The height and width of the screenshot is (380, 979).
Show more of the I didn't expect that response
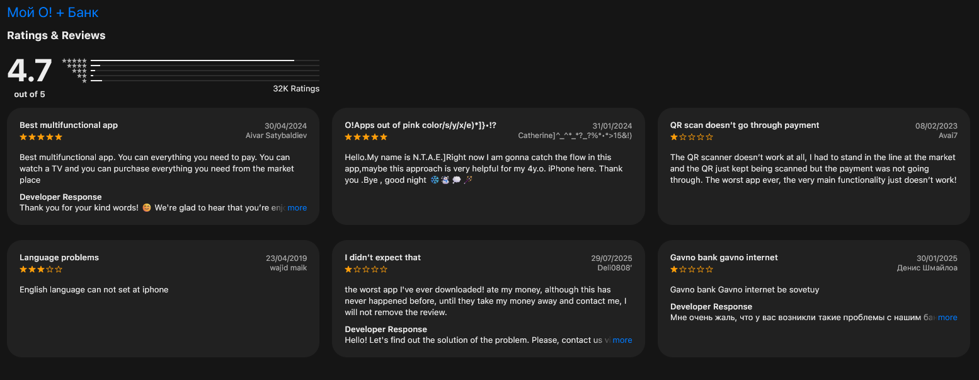[622, 340]
